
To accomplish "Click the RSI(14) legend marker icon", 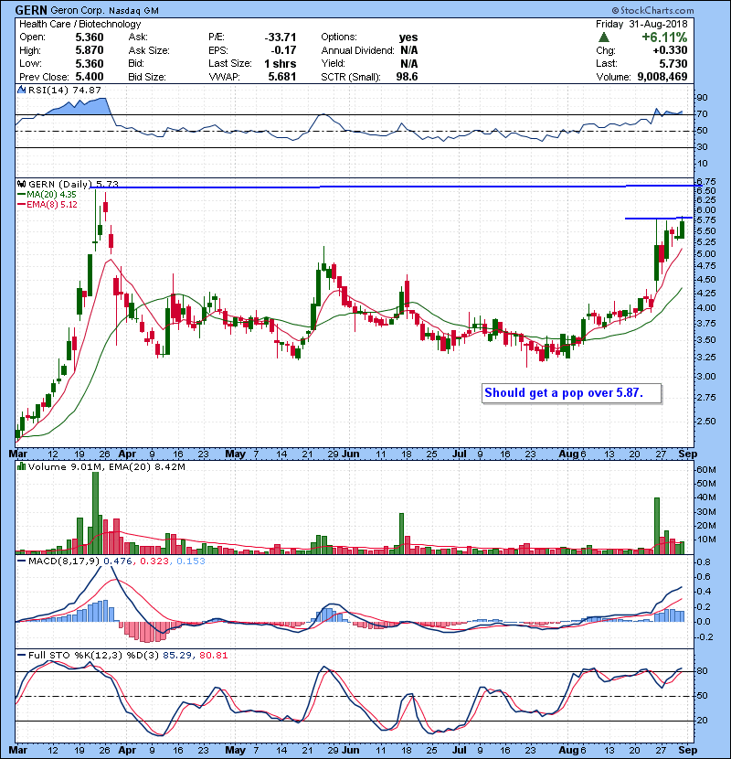I will [x=20, y=91].
